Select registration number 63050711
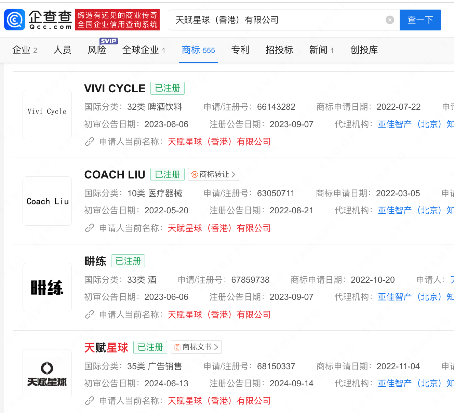 (276, 193)
